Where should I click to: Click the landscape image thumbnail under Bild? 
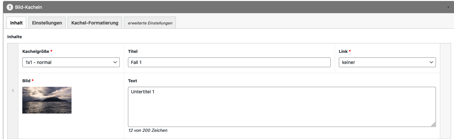click(x=47, y=100)
